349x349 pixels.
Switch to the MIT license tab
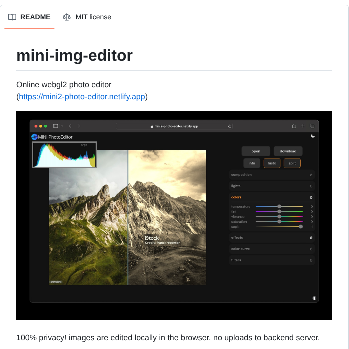tap(87, 17)
